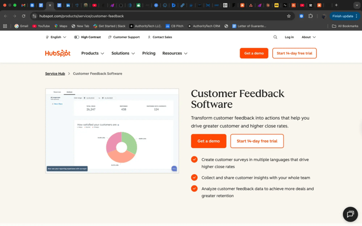Open the AuthorityTech LLC. bookmark

[145, 26]
